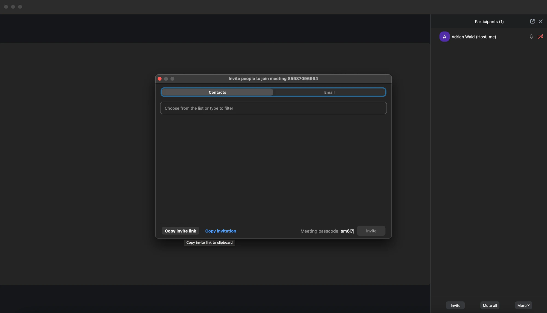Click the invite dialog's minimize button
The image size is (547, 313).
point(166,79)
